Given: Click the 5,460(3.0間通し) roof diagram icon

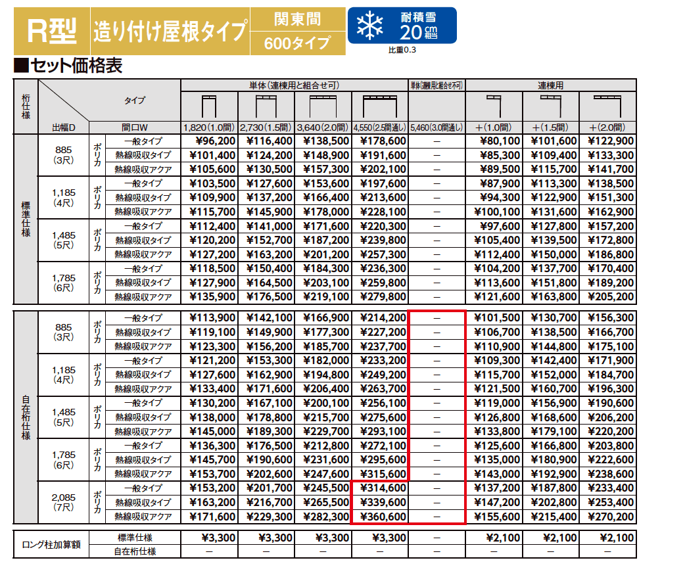Looking at the screenshot, I should coord(437,105).
